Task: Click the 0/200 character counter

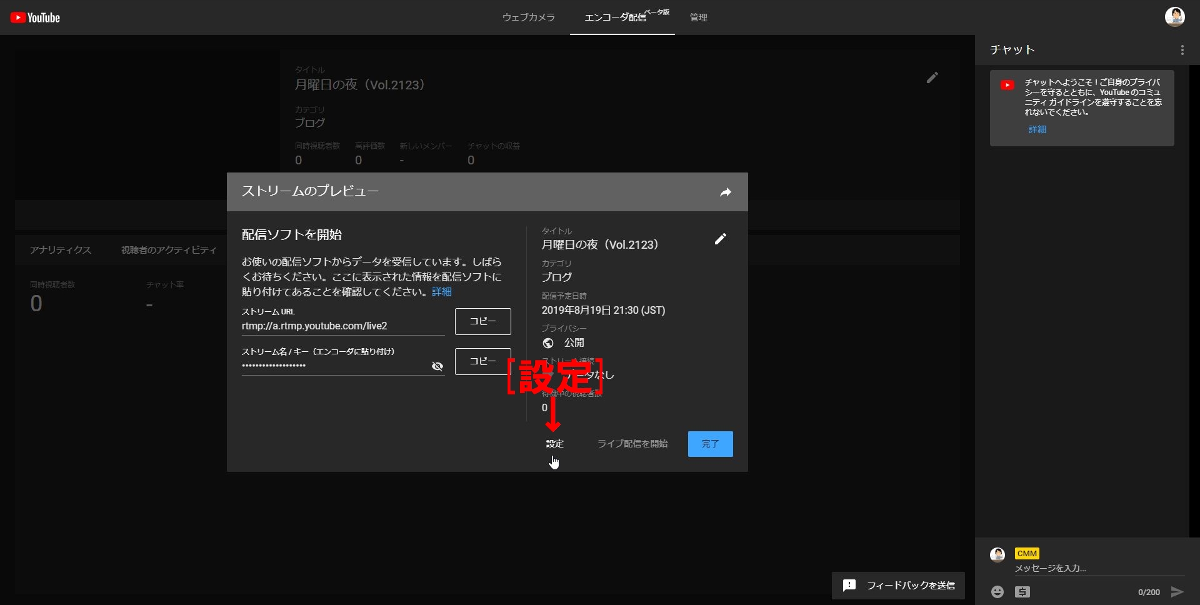Action: tap(1149, 592)
